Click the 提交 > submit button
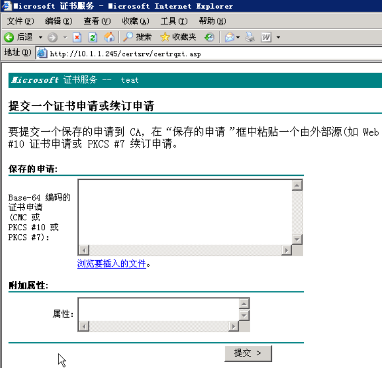 pyautogui.click(x=248, y=353)
